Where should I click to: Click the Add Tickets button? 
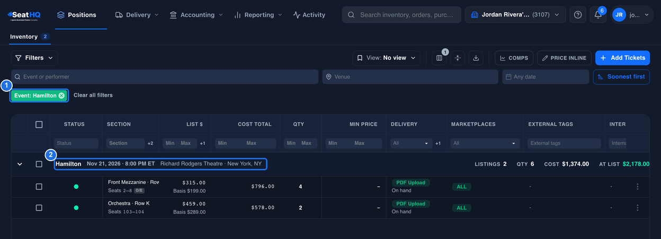[x=622, y=58]
